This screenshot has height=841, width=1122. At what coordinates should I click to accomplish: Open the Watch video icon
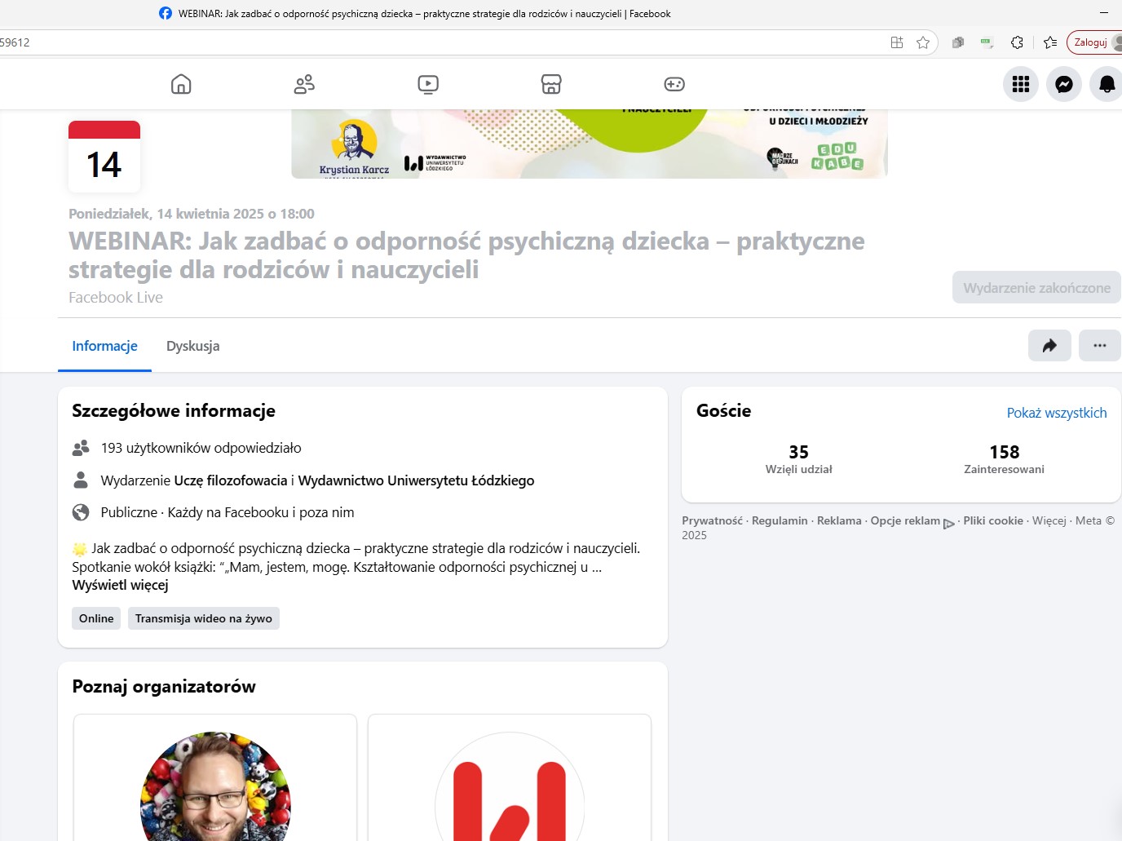pos(428,84)
